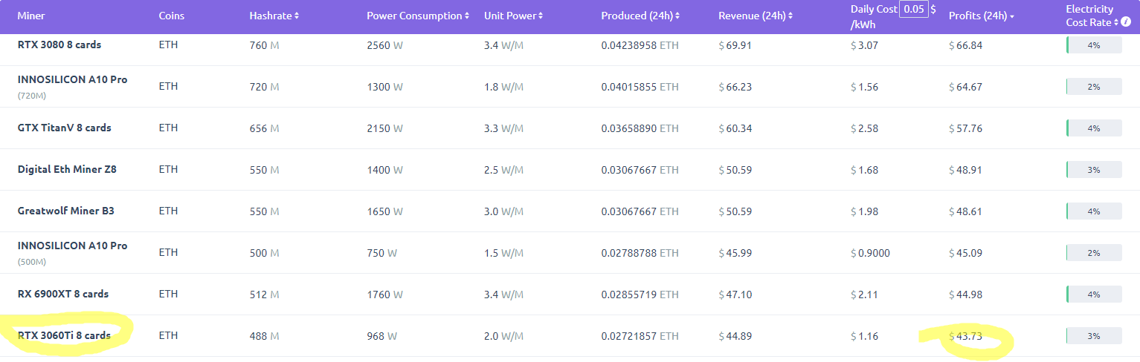Click INNOSILICON A10 Pro (500M) cost rate bar
The image size is (1140, 362).
[x=1094, y=253]
